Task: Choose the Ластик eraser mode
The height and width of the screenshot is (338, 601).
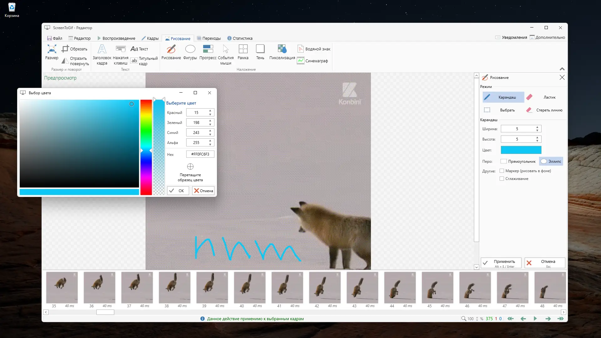Action: (x=545, y=97)
